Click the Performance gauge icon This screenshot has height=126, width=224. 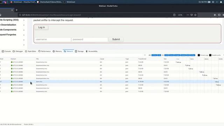tap(39, 51)
